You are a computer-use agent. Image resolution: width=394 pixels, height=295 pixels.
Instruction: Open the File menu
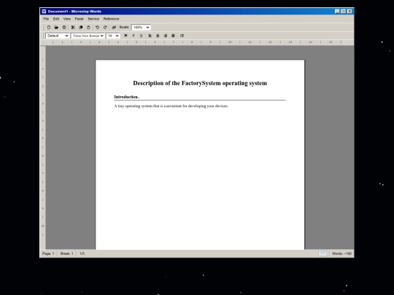click(46, 19)
